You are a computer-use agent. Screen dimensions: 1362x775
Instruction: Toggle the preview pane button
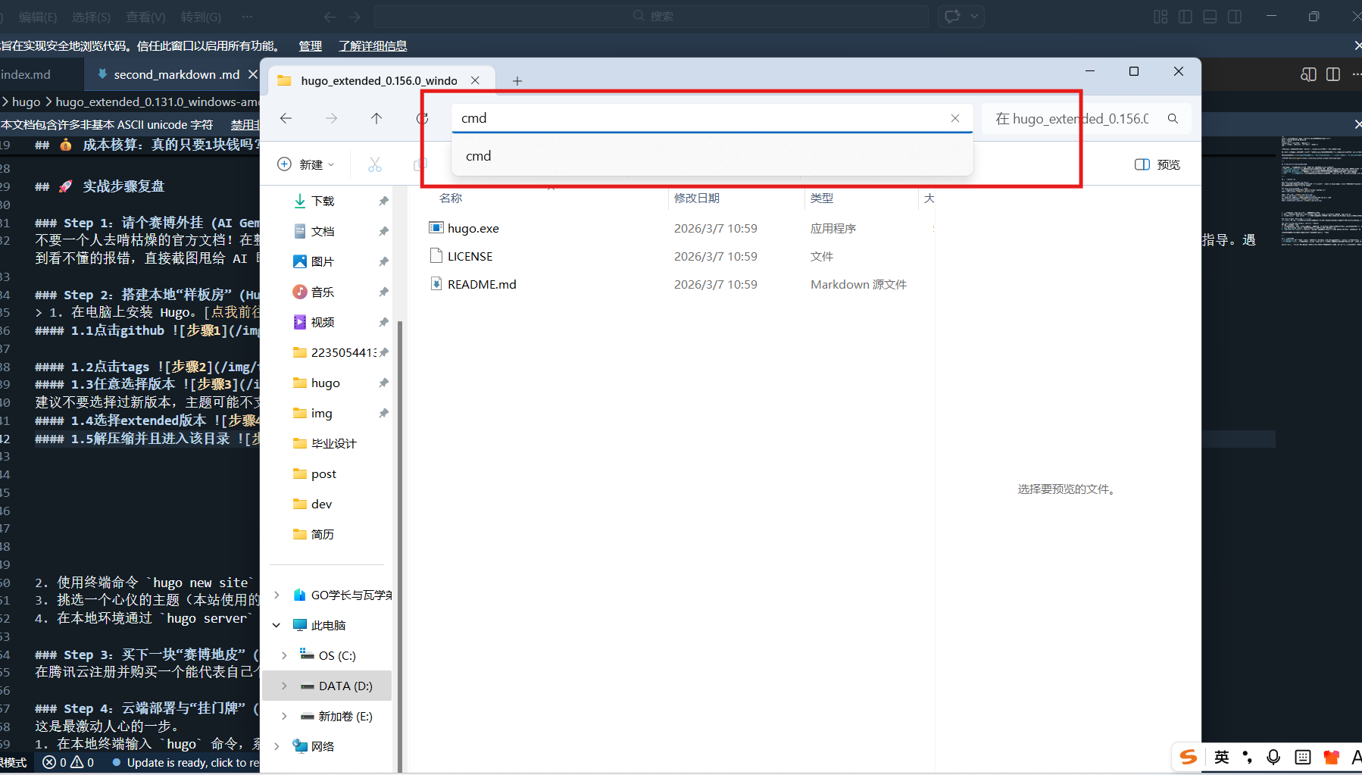tap(1157, 164)
